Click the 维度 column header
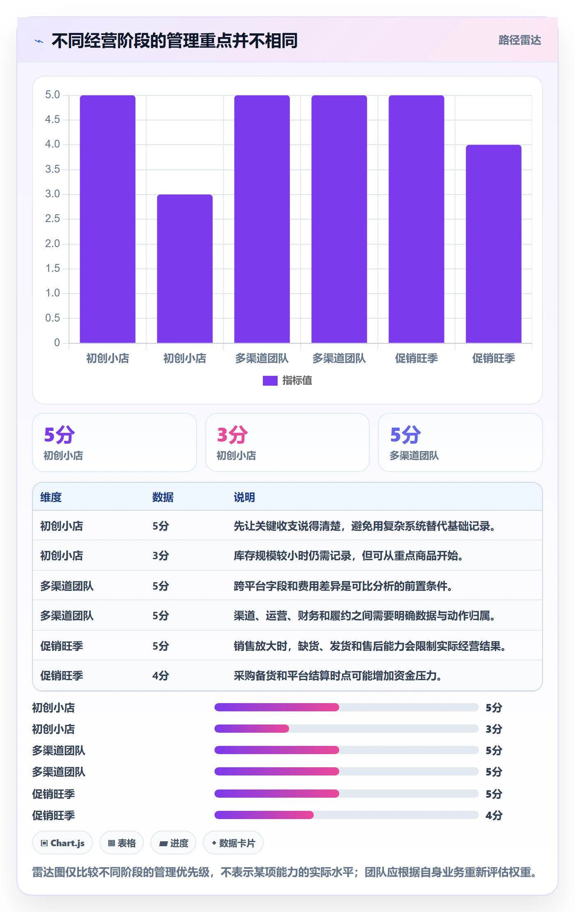 point(51,497)
